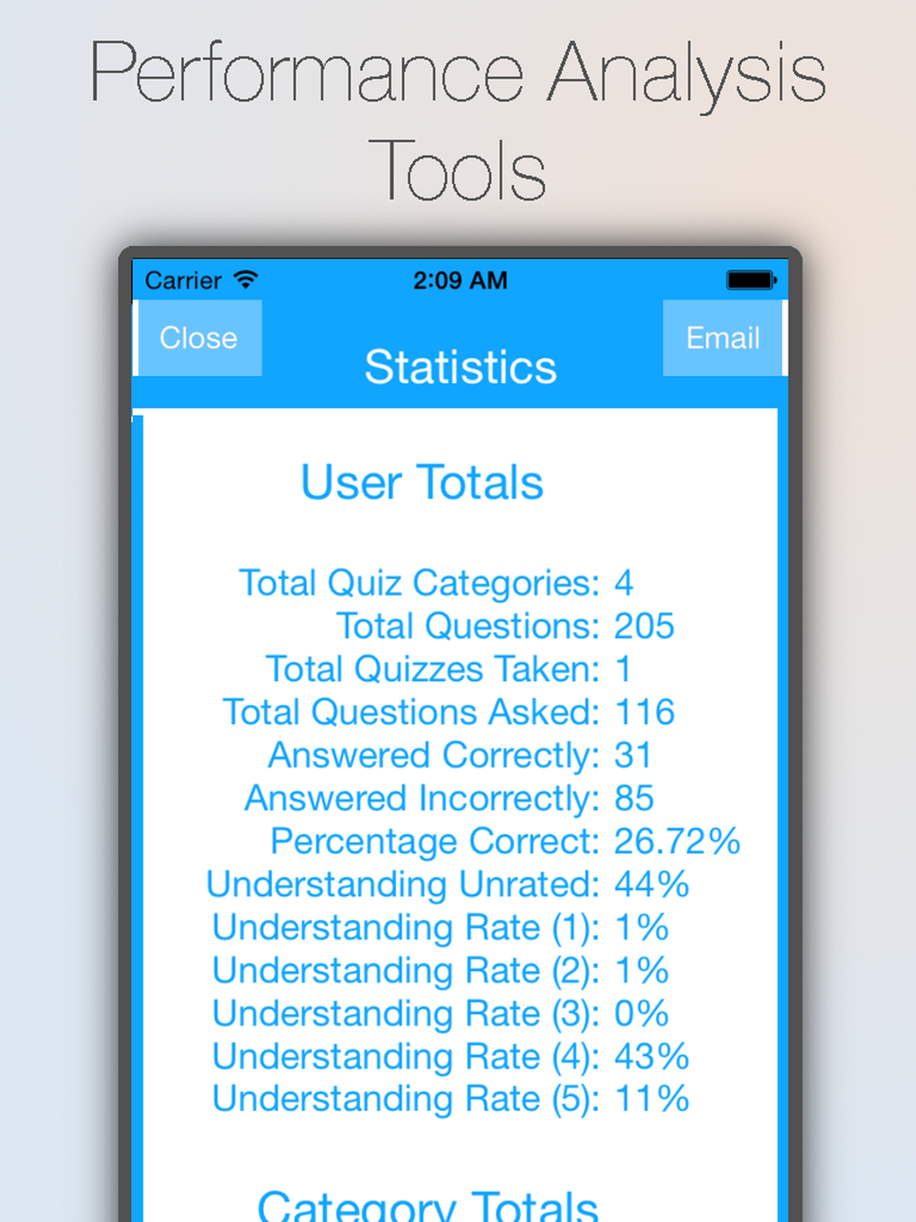The width and height of the screenshot is (916, 1222).
Task: Select the Total Questions Asked row
Action: coord(449,713)
